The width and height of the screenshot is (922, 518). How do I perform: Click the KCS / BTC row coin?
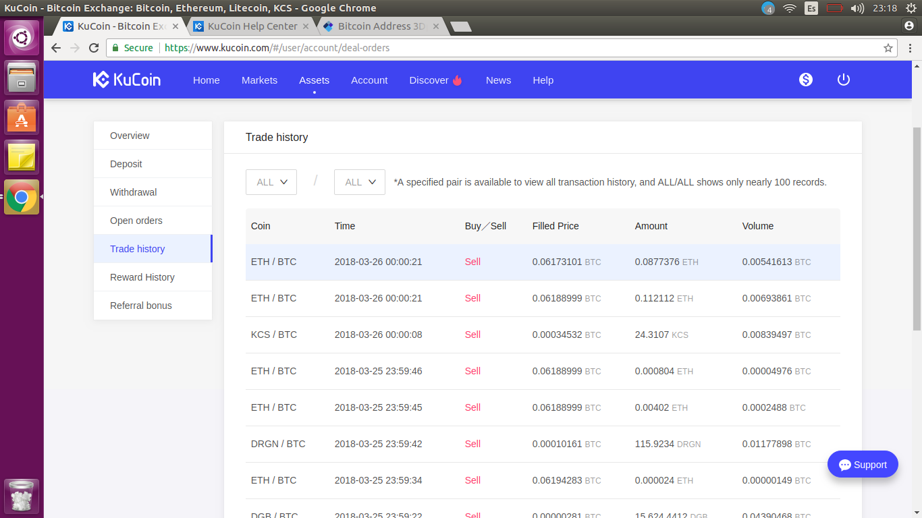[274, 335]
